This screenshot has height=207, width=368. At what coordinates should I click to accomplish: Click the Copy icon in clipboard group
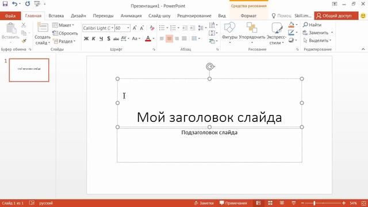point(24,33)
